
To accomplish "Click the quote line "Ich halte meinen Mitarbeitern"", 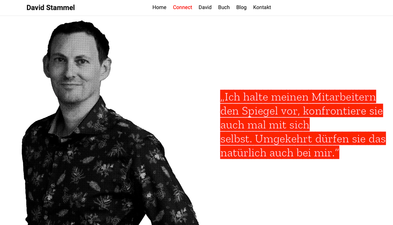I will (x=298, y=97).
